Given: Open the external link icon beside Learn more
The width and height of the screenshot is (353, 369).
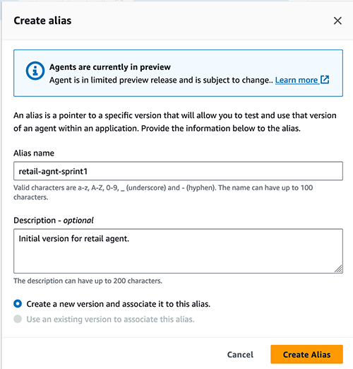Looking at the screenshot, I should [325, 80].
